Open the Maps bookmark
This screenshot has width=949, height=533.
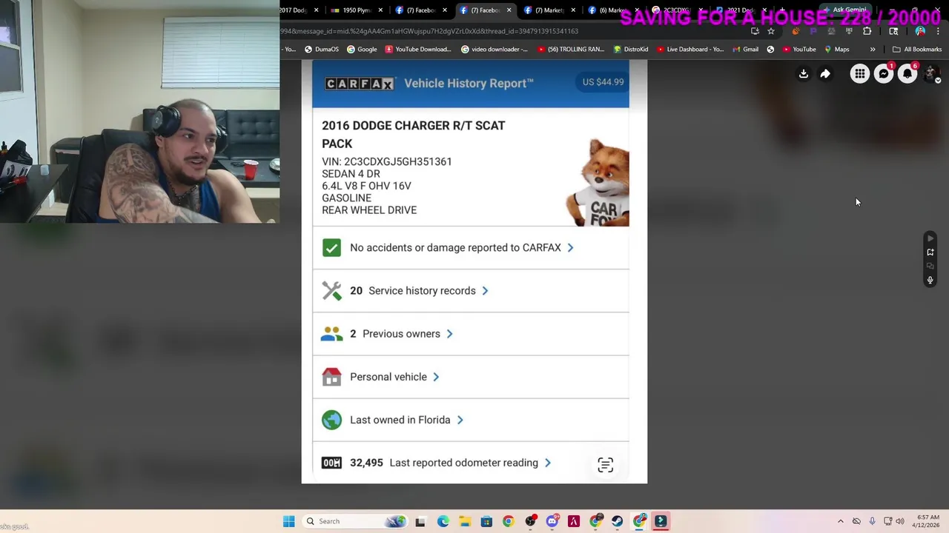tap(836, 50)
